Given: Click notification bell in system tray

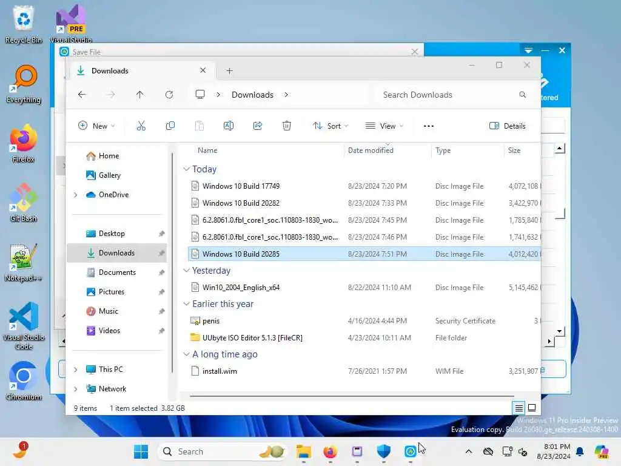Looking at the screenshot, I should click(580, 451).
